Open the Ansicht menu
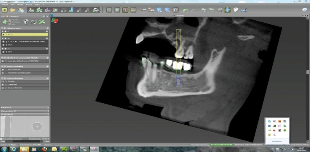This screenshot has height=152, width=310. coord(29,5)
